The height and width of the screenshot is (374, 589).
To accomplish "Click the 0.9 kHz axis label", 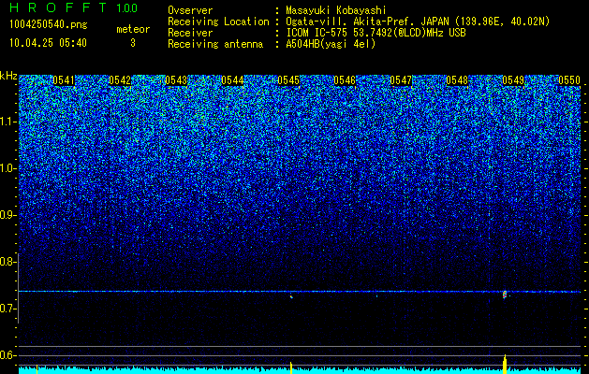I will [7, 215].
